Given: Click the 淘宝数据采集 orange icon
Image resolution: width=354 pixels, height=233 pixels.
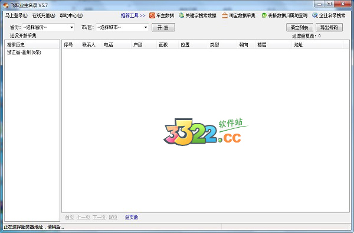Looking at the screenshot, I should point(224,15).
